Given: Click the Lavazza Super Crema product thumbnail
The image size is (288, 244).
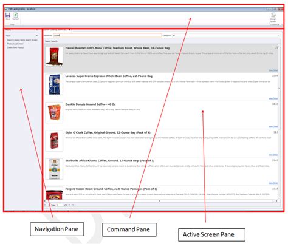Looking at the screenshot, I should tap(54, 84).
